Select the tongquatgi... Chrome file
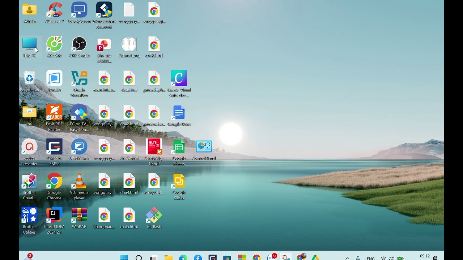Image resolution: width=463 pixels, height=260 pixels. [154, 13]
